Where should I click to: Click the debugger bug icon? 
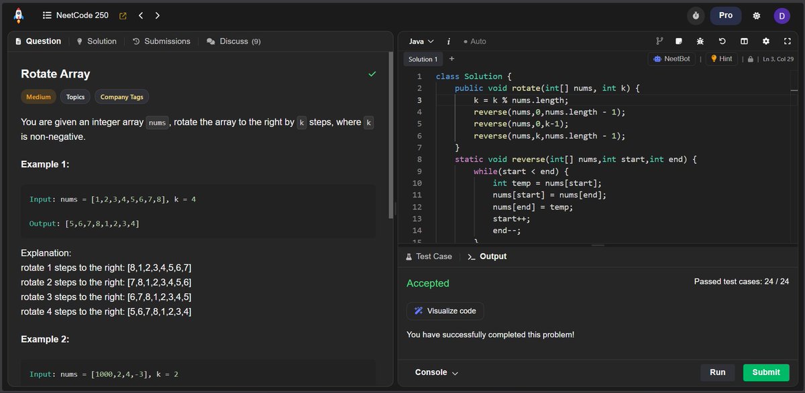[700, 42]
